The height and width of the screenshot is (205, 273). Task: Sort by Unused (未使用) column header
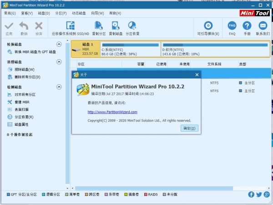point(179,64)
